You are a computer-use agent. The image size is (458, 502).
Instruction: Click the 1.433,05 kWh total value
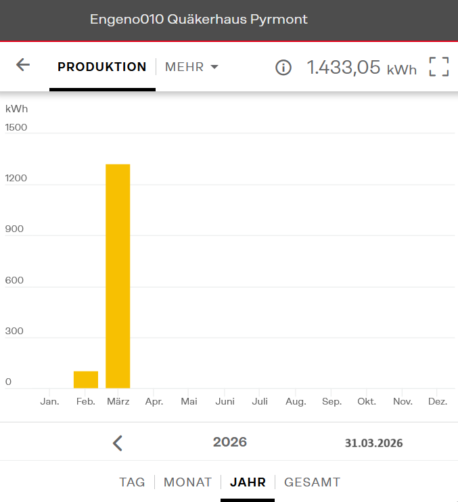point(361,67)
